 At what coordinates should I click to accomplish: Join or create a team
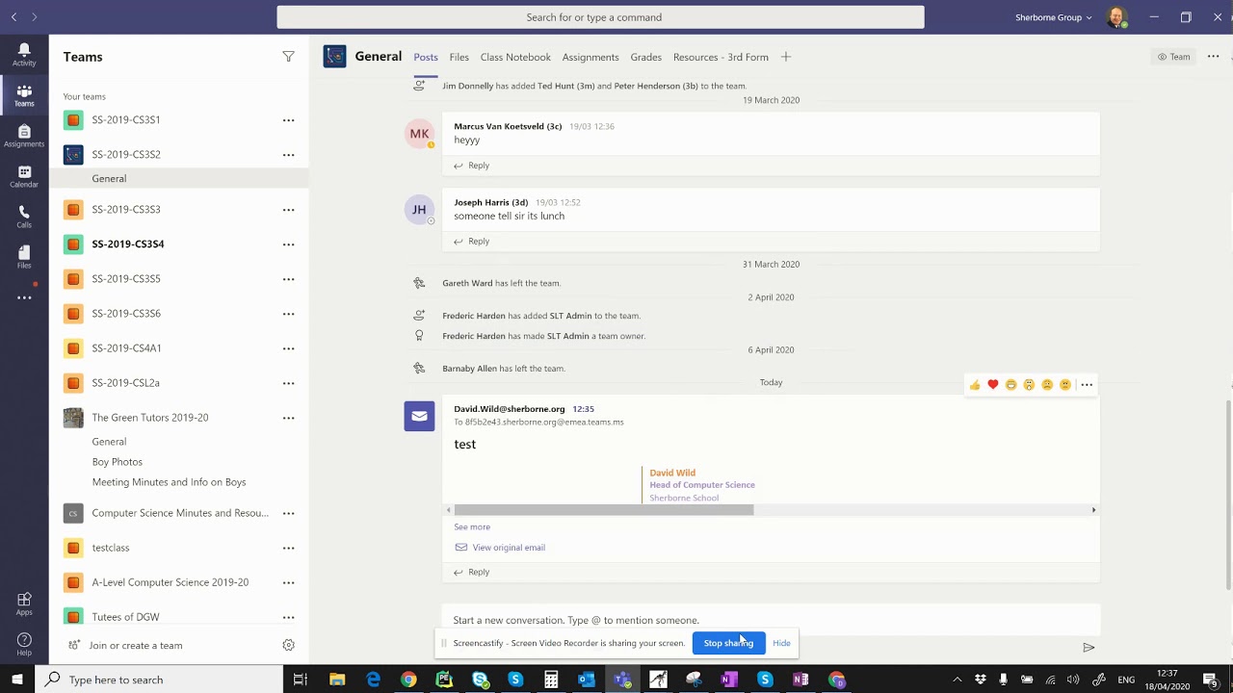(125, 646)
